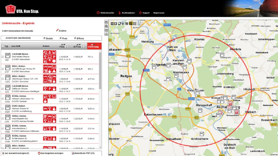Select the ESSO-Station Hanauer Strasse checkbox

(x=3, y=108)
